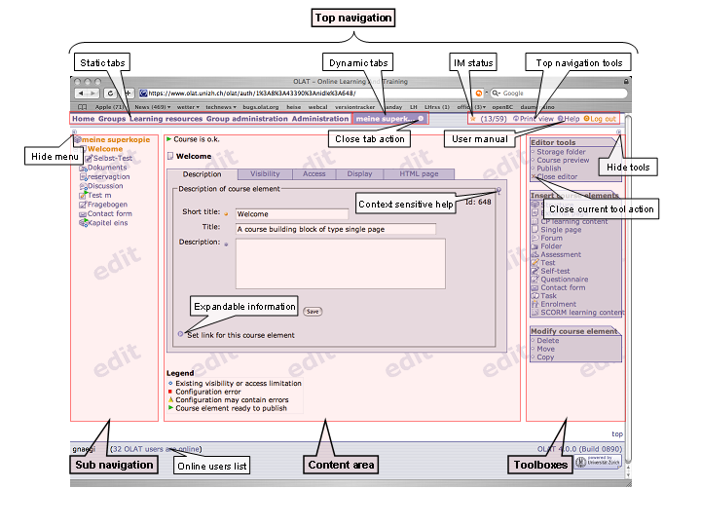Image resolution: width=701 pixels, height=526 pixels.
Task: Open the Learning resources tab
Action: (x=166, y=119)
